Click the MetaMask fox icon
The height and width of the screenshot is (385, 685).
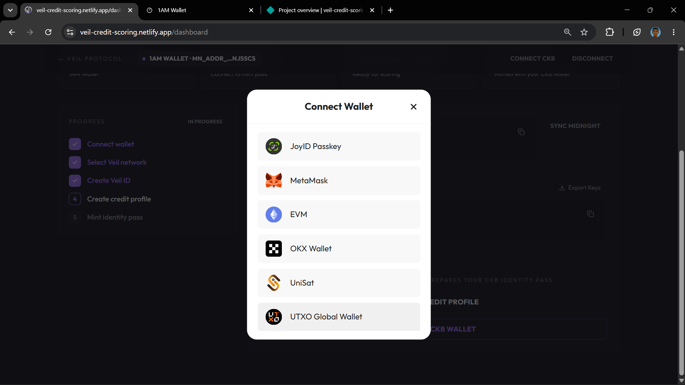pyautogui.click(x=274, y=180)
